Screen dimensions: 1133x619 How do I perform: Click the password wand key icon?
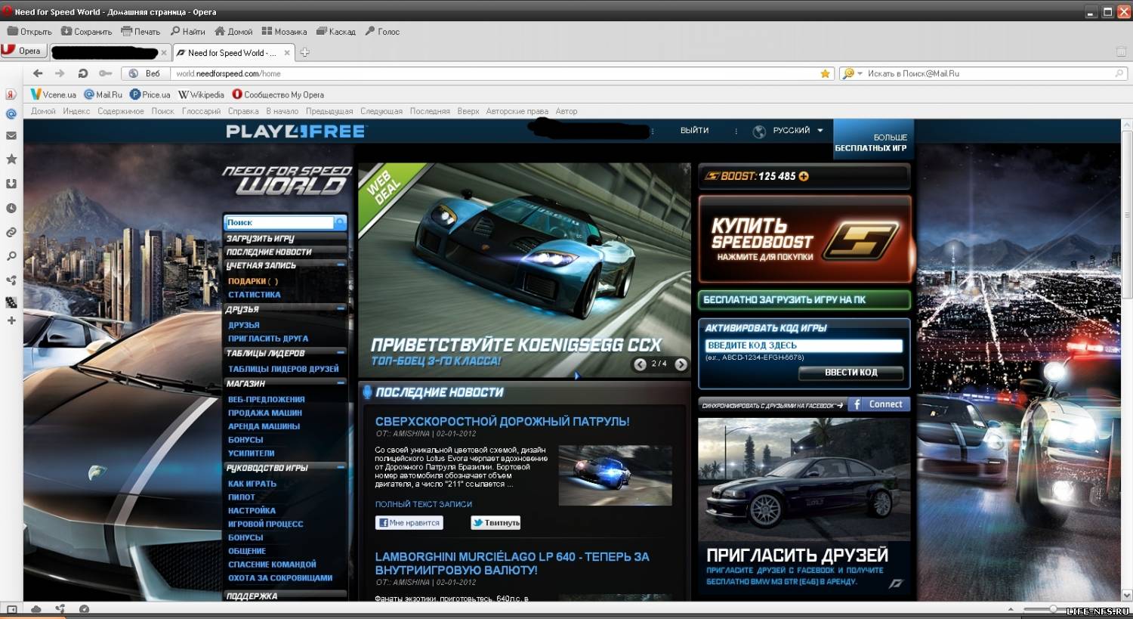tap(106, 73)
